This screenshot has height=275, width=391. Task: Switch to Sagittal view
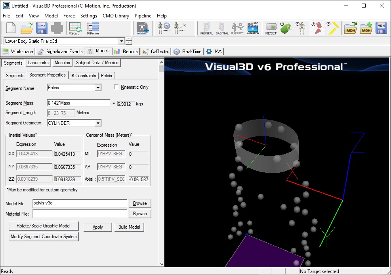tap(222, 28)
